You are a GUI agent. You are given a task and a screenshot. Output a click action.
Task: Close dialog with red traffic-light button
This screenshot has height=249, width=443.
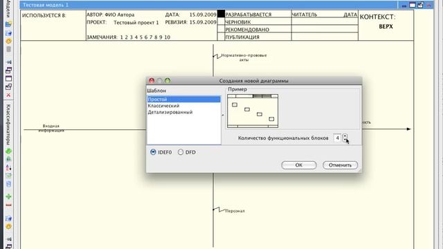pos(152,81)
